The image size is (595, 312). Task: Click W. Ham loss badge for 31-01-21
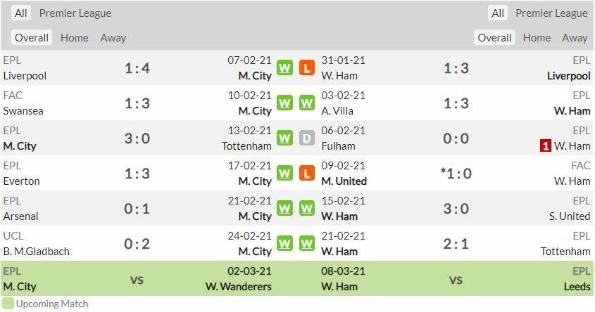point(307,68)
